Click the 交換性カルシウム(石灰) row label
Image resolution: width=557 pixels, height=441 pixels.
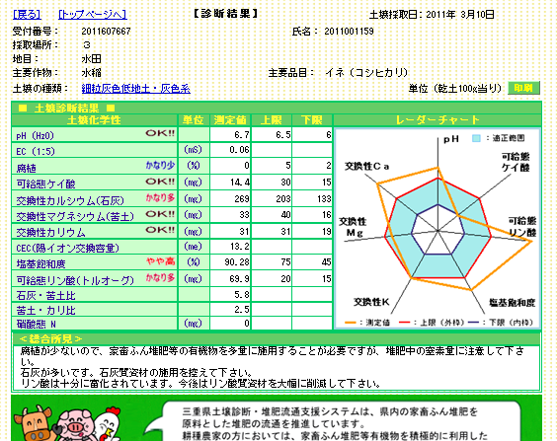70,201
